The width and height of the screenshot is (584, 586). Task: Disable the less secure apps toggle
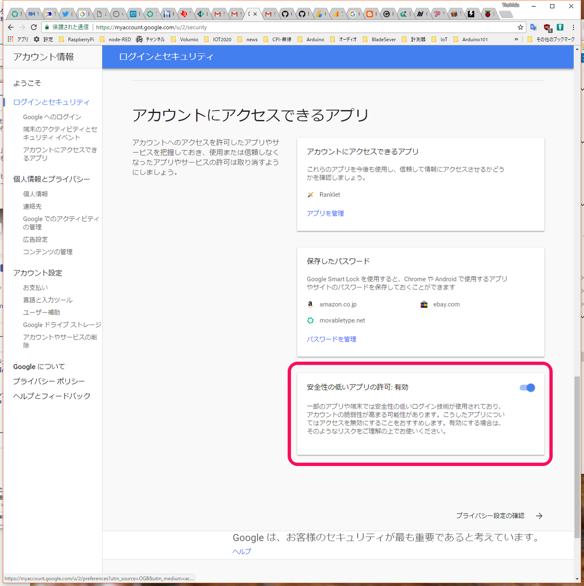tap(527, 388)
